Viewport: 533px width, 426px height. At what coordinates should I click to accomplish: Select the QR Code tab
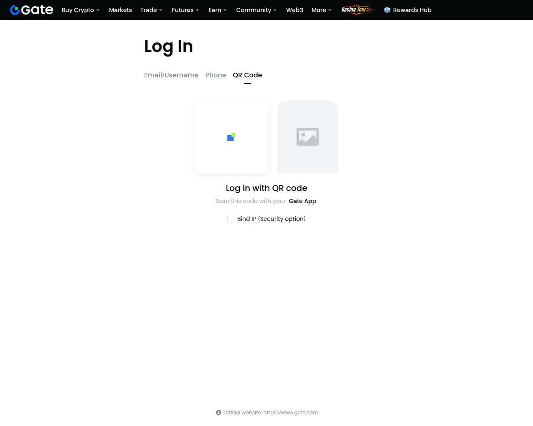tap(247, 75)
